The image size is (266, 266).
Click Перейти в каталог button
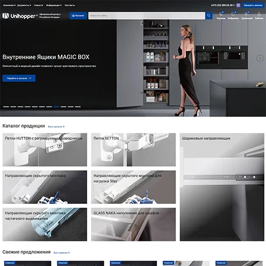coord(19,78)
